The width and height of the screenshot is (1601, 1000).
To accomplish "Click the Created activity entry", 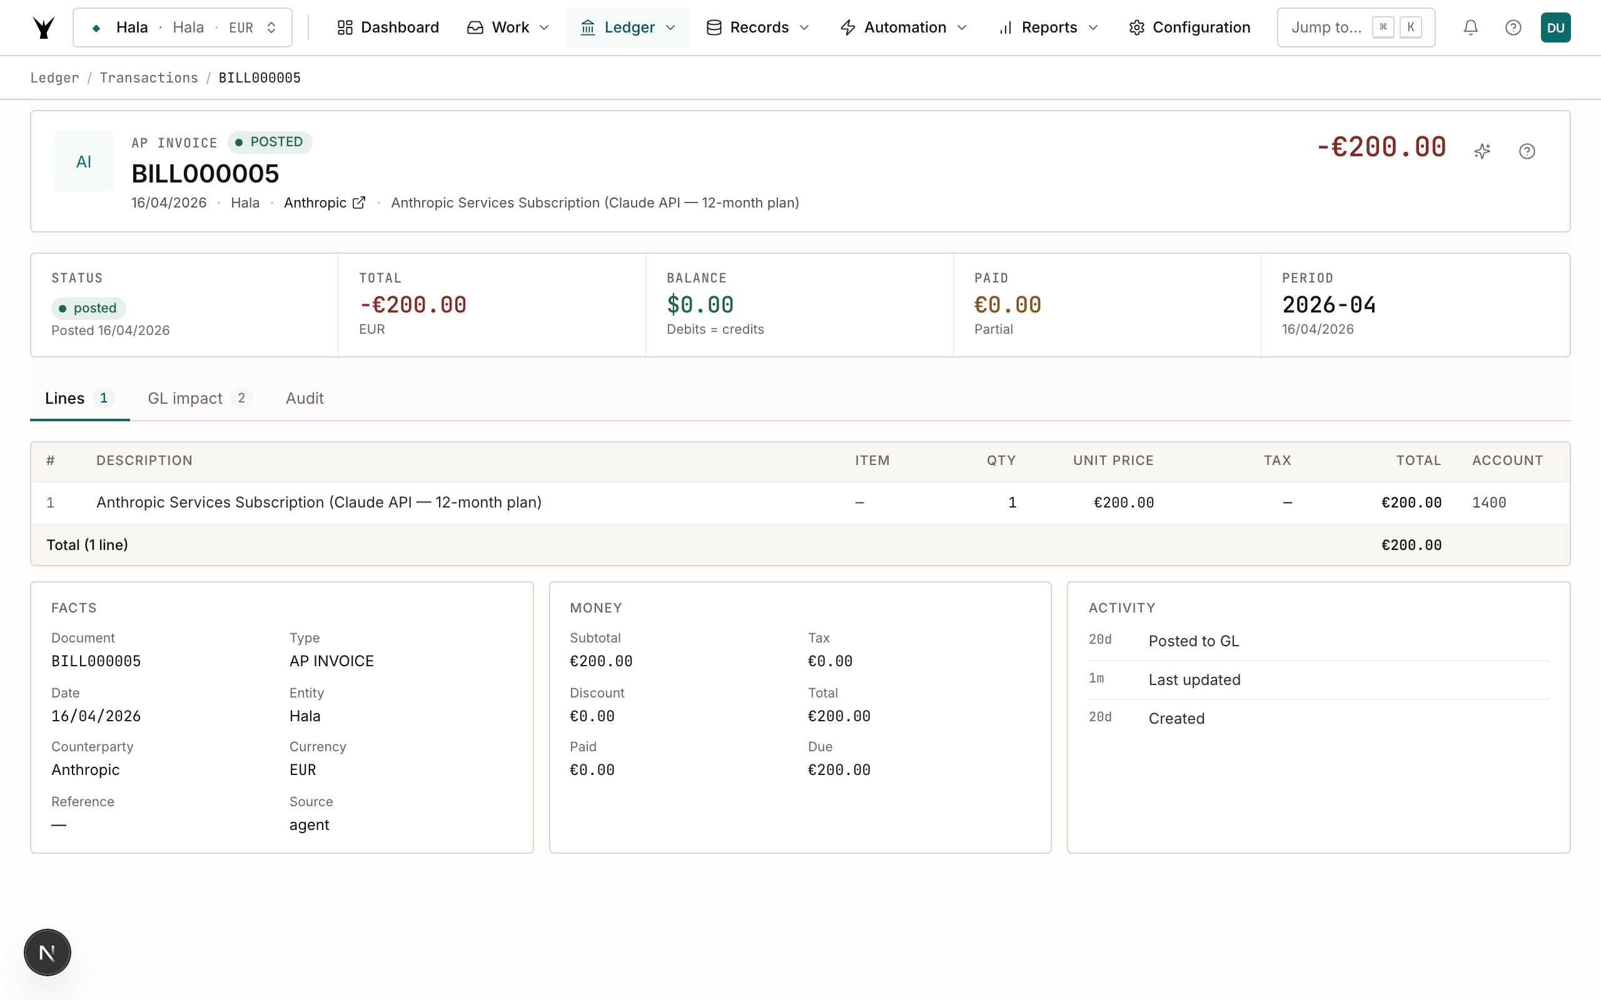I will (x=1318, y=718).
